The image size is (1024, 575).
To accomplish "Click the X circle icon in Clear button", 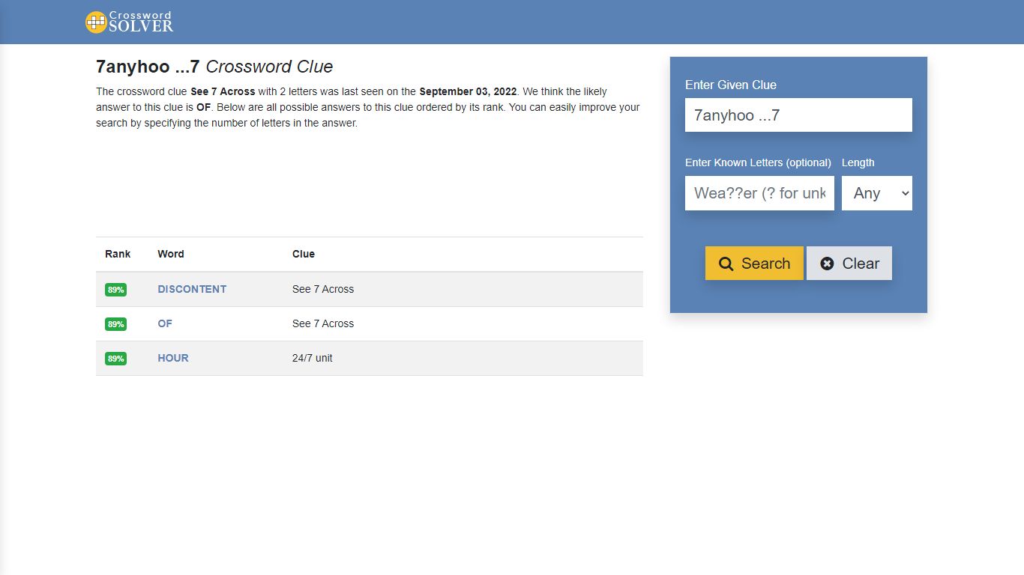I will tap(827, 264).
